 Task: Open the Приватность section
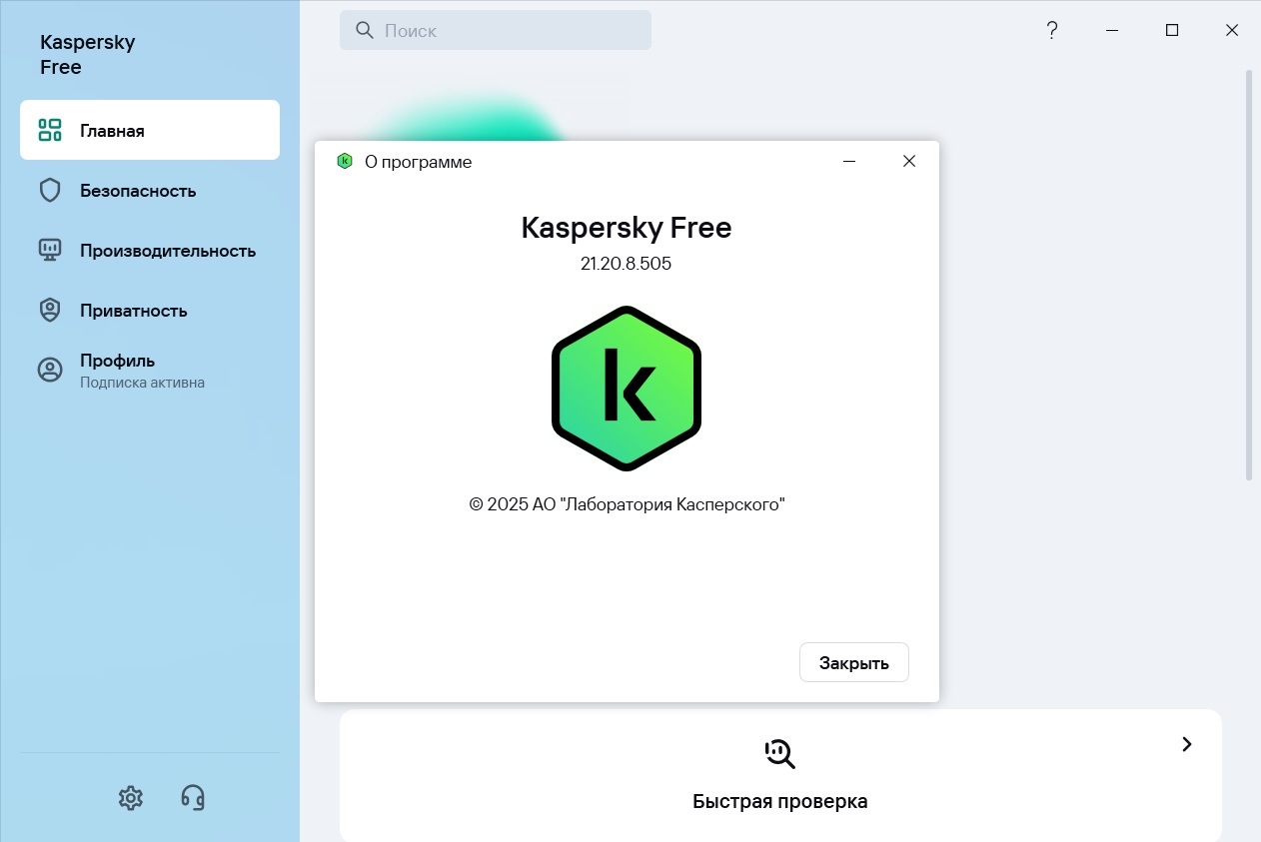150,310
